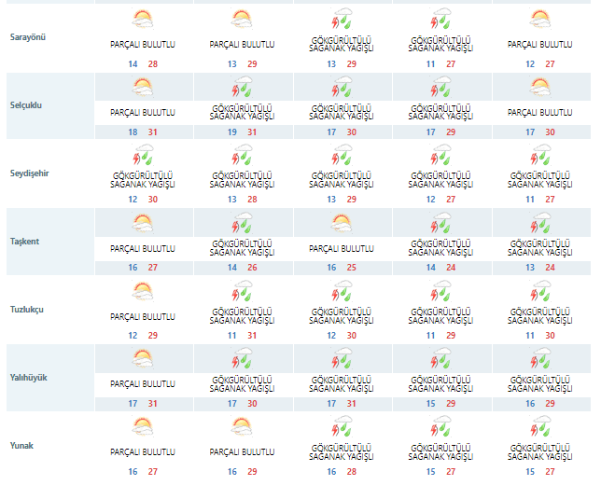This screenshot has width=601, height=499.
Task: Click Taşkent's 13 / 24 temperature values
Action: (541, 268)
